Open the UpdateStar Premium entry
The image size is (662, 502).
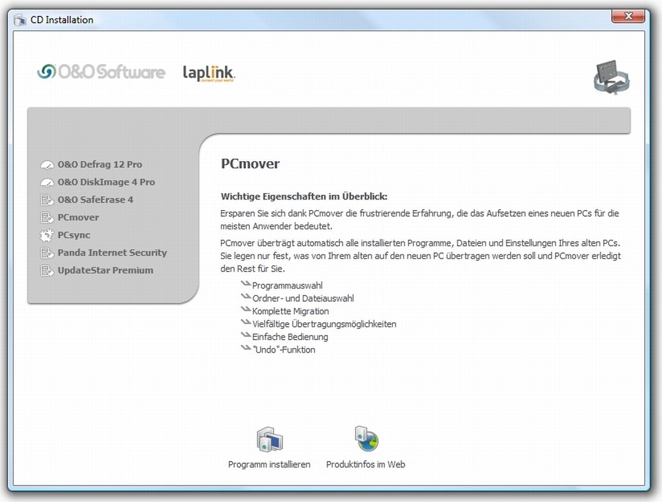(x=106, y=270)
